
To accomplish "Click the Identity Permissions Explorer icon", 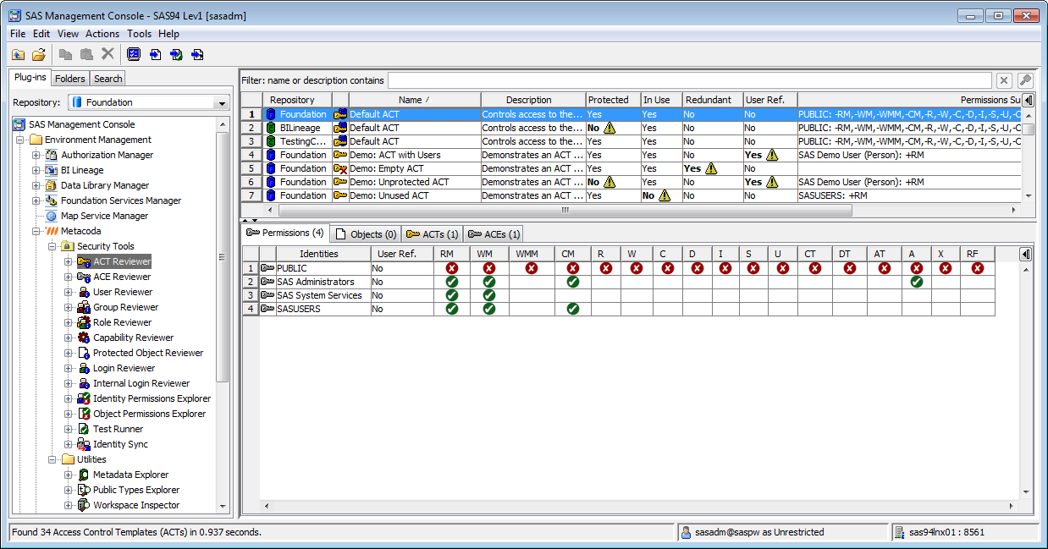I will click(84, 398).
